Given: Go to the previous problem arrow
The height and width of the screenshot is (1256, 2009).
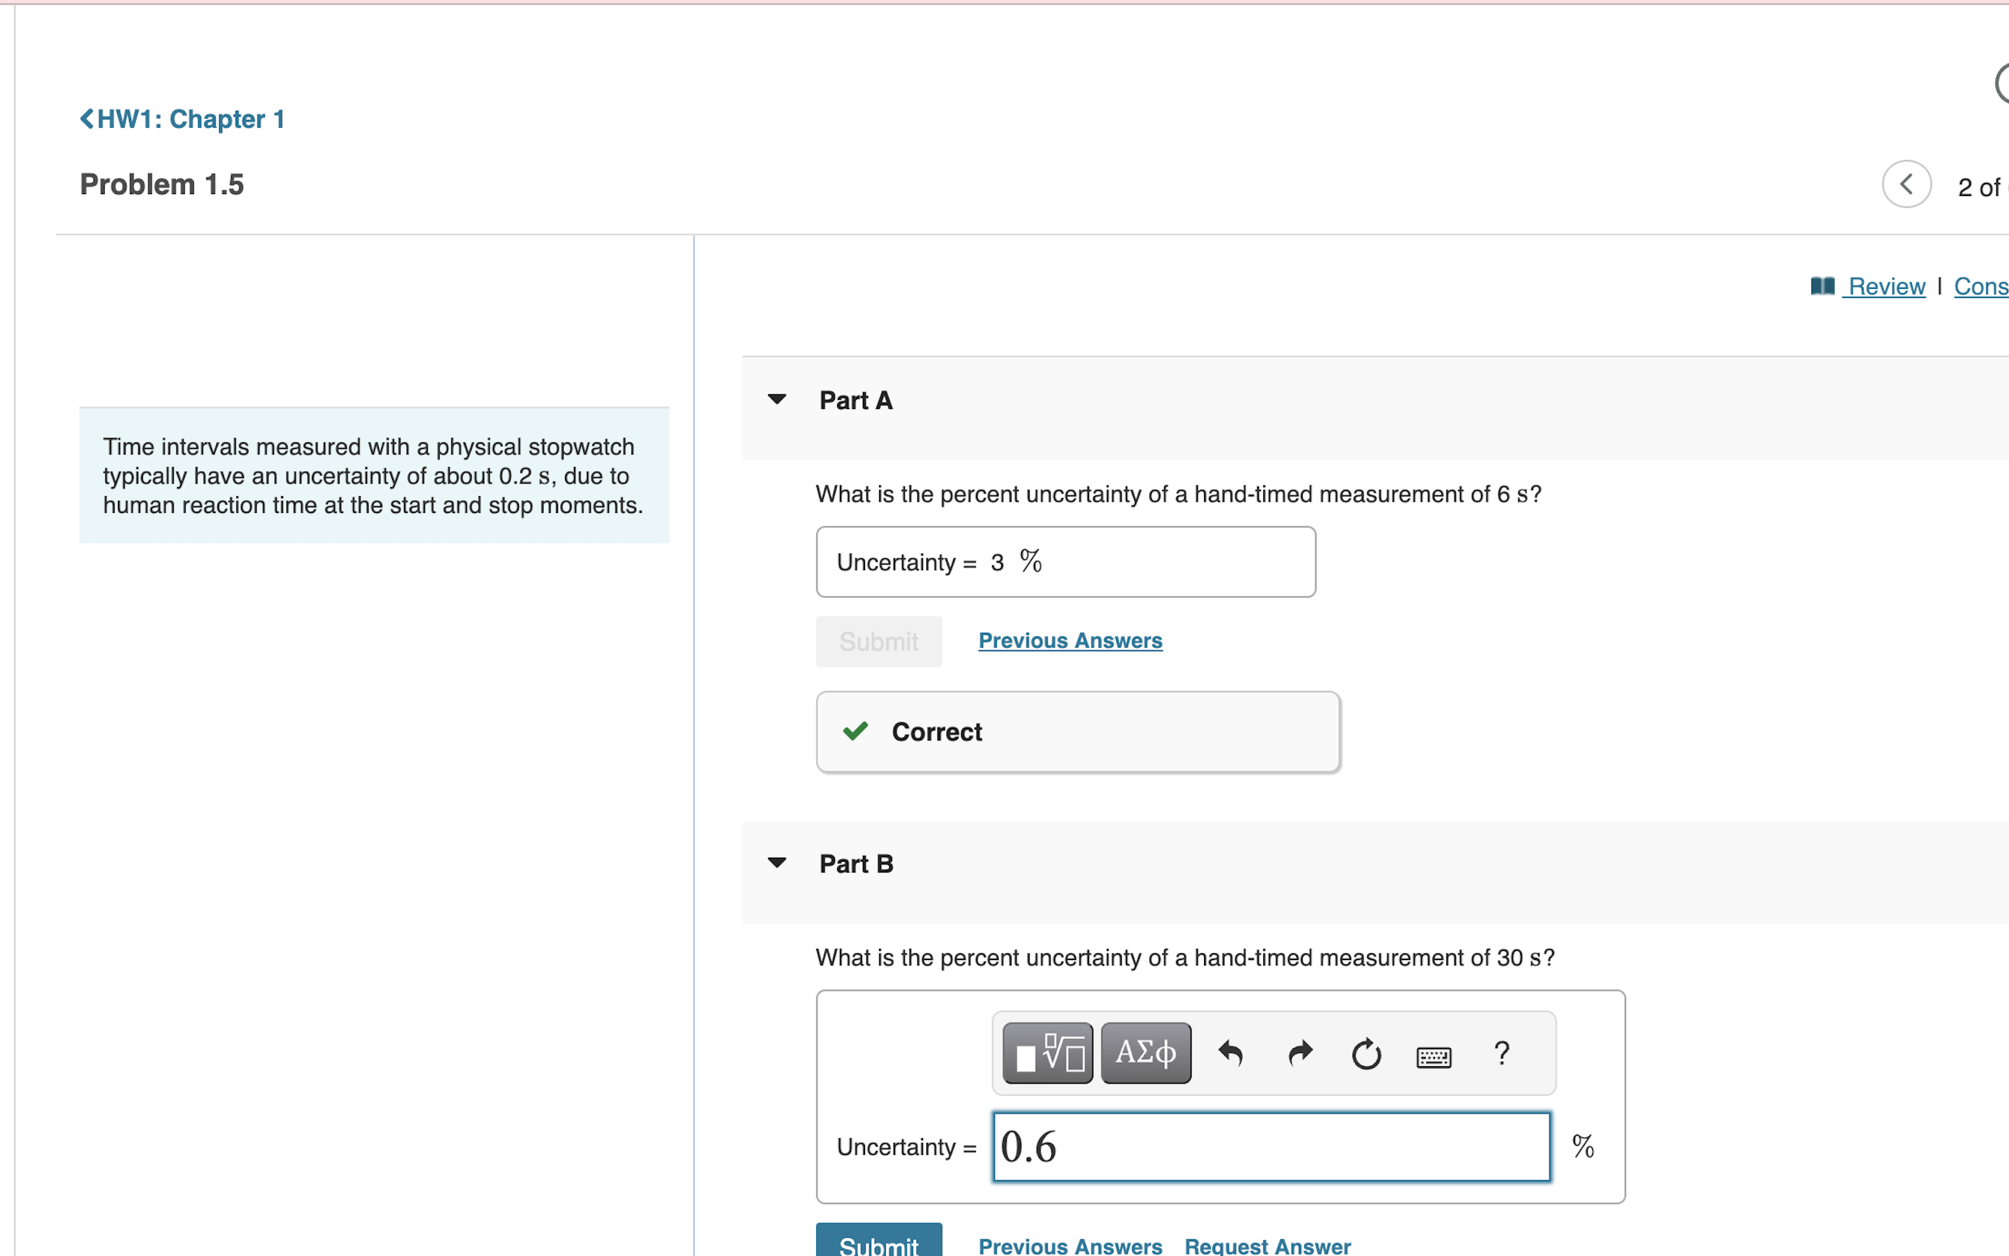Looking at the screenshot, I should 1906,184.
